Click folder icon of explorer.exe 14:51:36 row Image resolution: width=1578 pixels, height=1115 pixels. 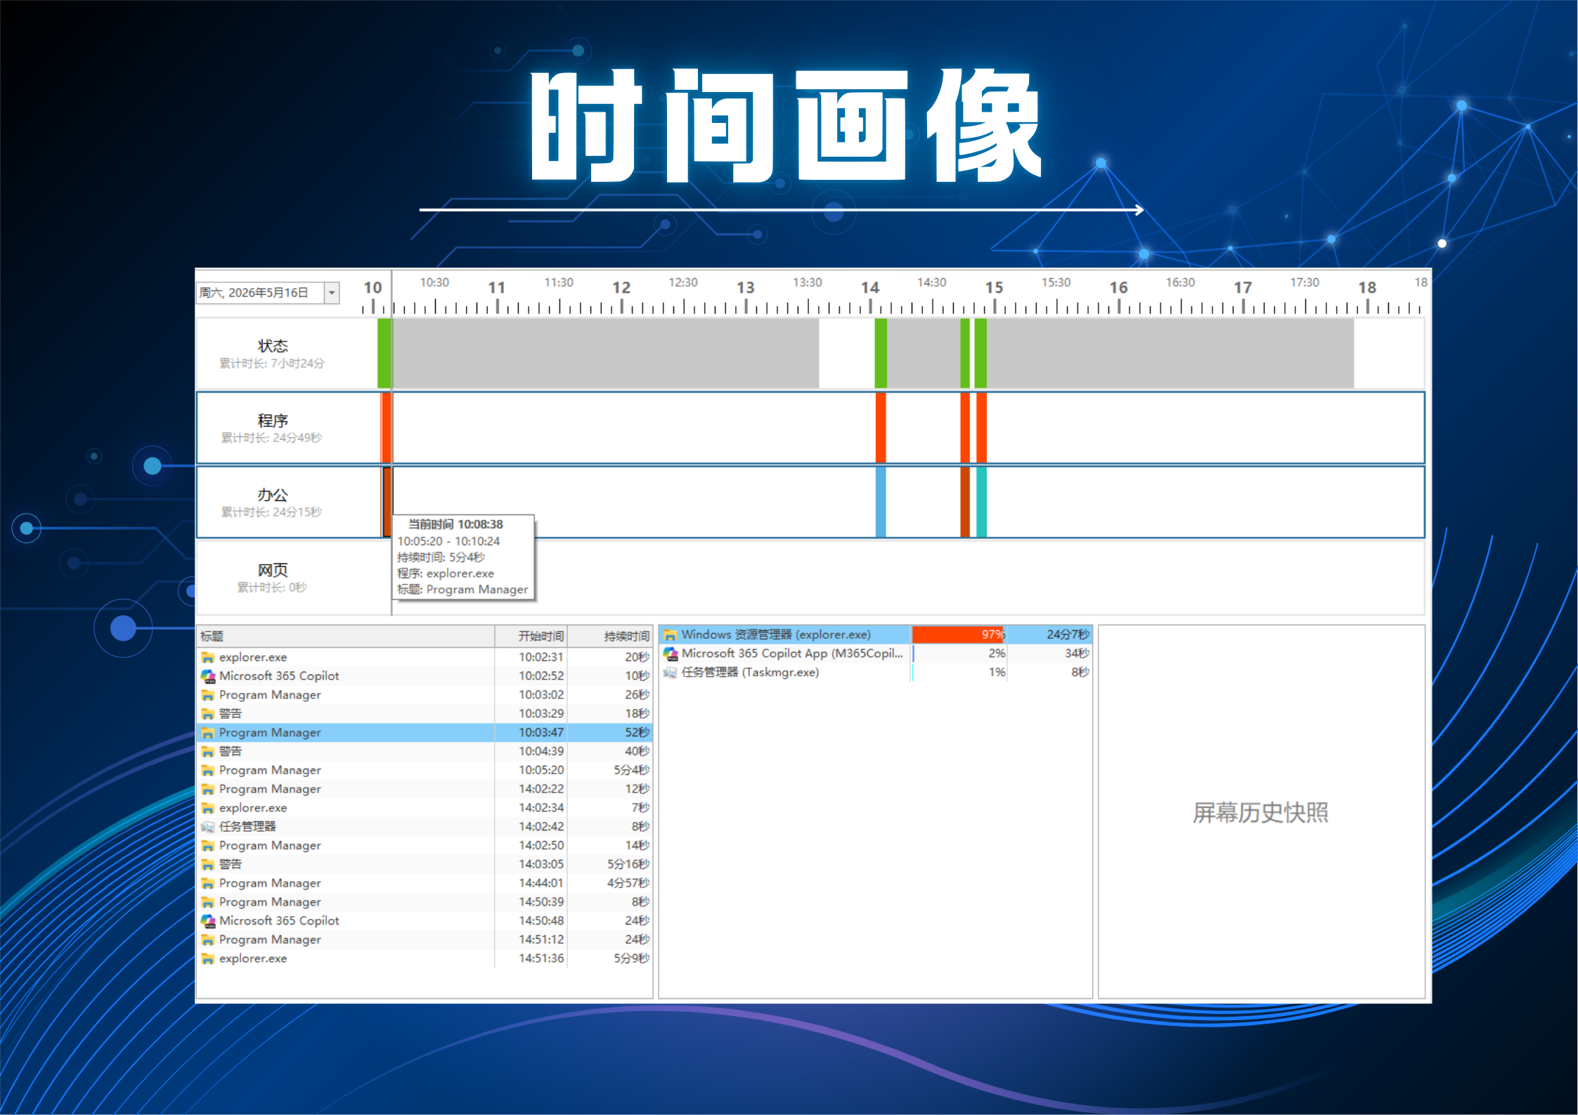click(208, 958)
